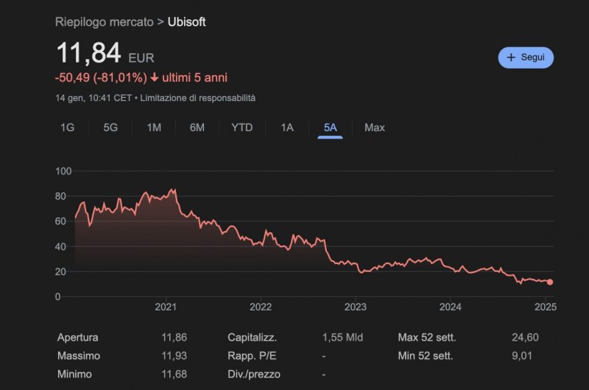Select the 5A range tab

pos(330,128)
